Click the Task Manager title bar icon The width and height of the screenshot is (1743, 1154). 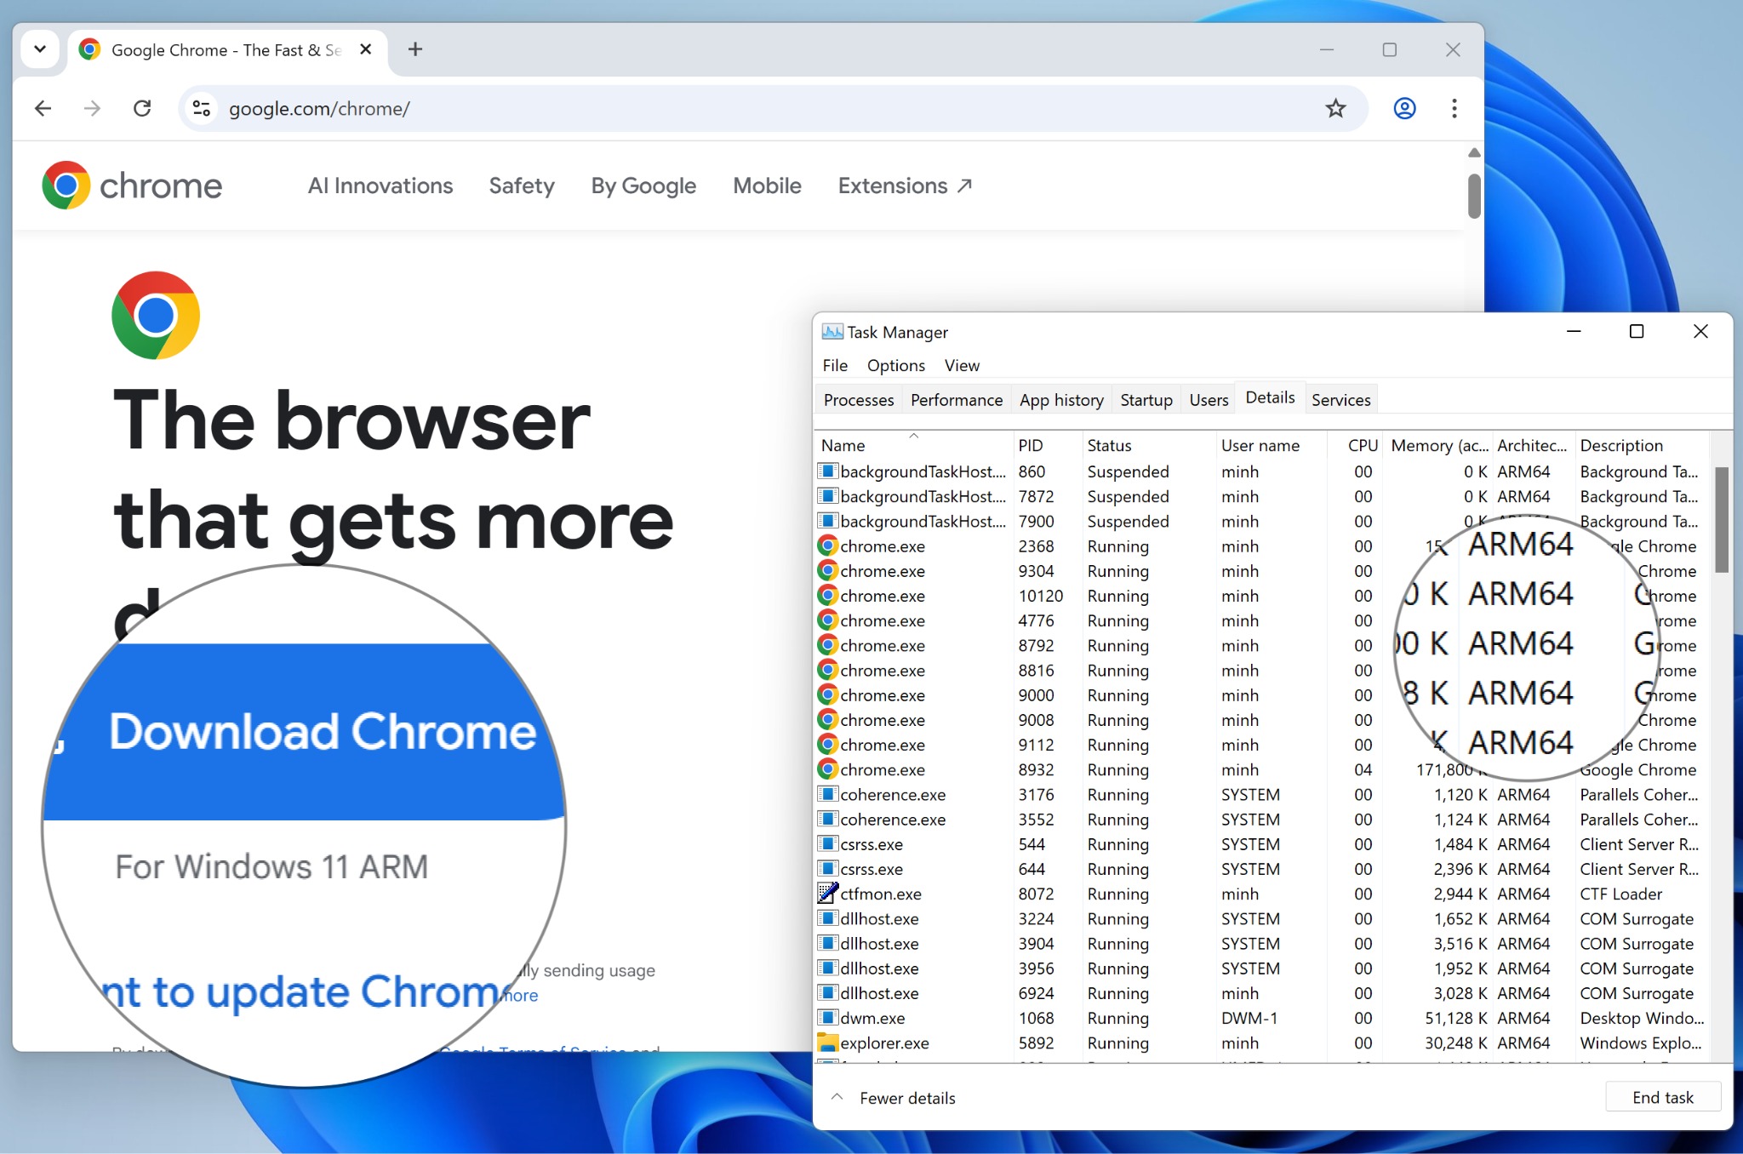831,332
